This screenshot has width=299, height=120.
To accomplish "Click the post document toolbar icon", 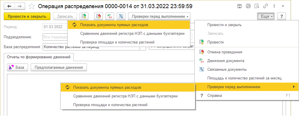I will click(x=84, y=17).
